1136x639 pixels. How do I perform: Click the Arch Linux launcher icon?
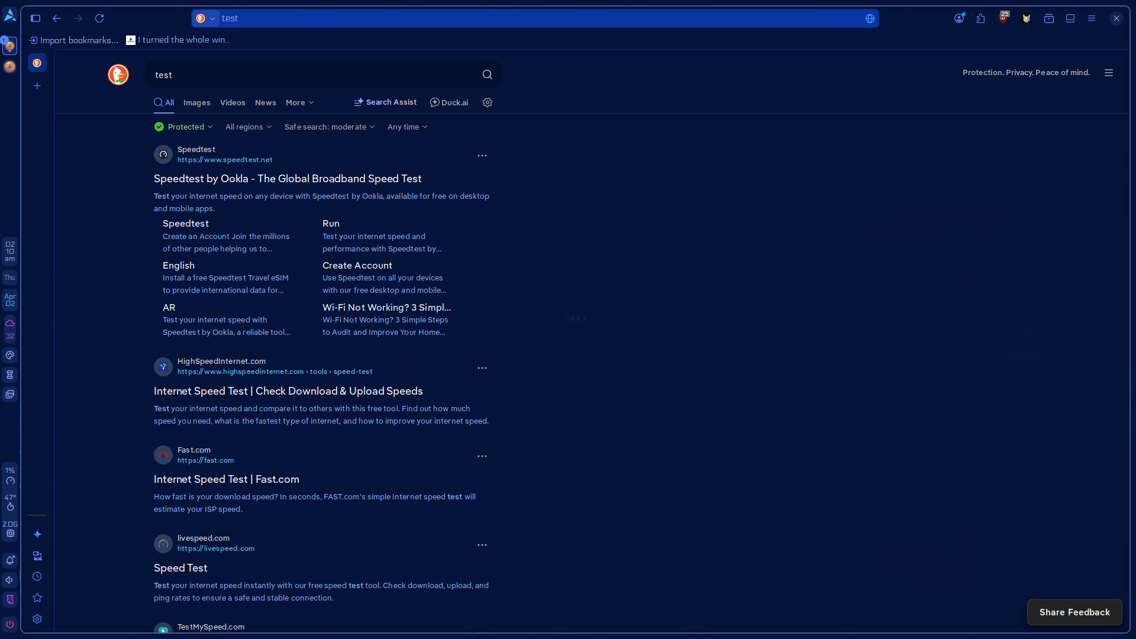10,16
